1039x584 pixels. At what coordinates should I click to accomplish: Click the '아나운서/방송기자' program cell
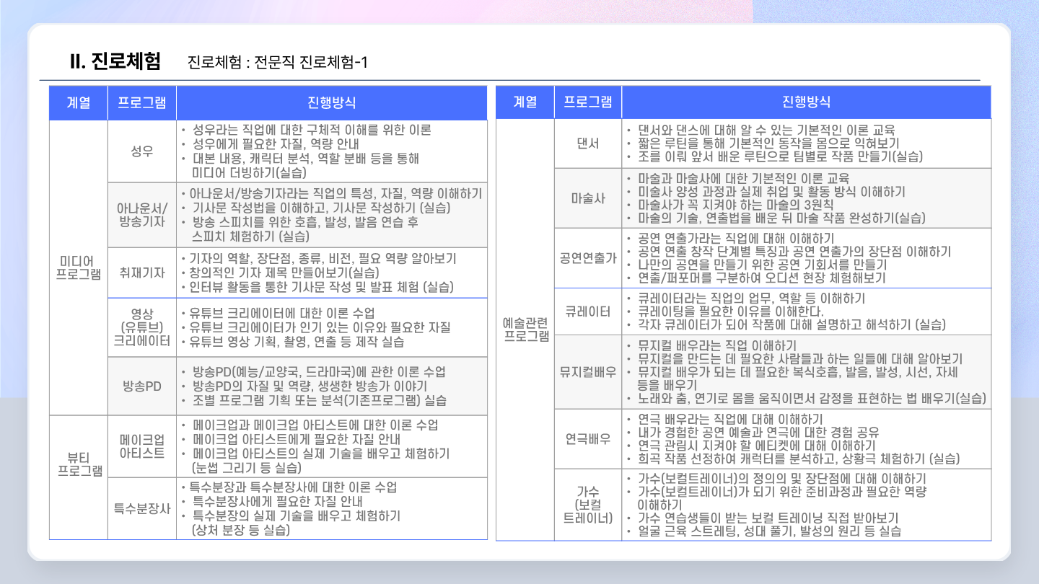(142, 215)
